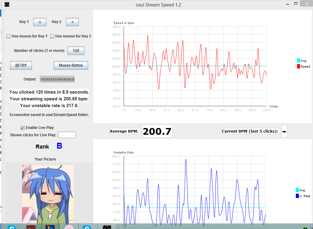Screen dimensions: 313x229
Task: Click the Your Picture anime avatar
Action: point(48,194)
